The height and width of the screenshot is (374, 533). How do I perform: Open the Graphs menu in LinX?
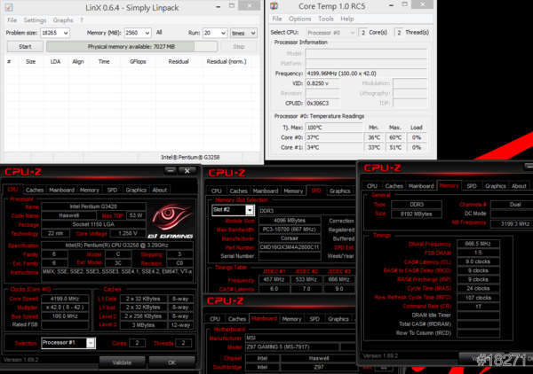[x=62, y=19]
